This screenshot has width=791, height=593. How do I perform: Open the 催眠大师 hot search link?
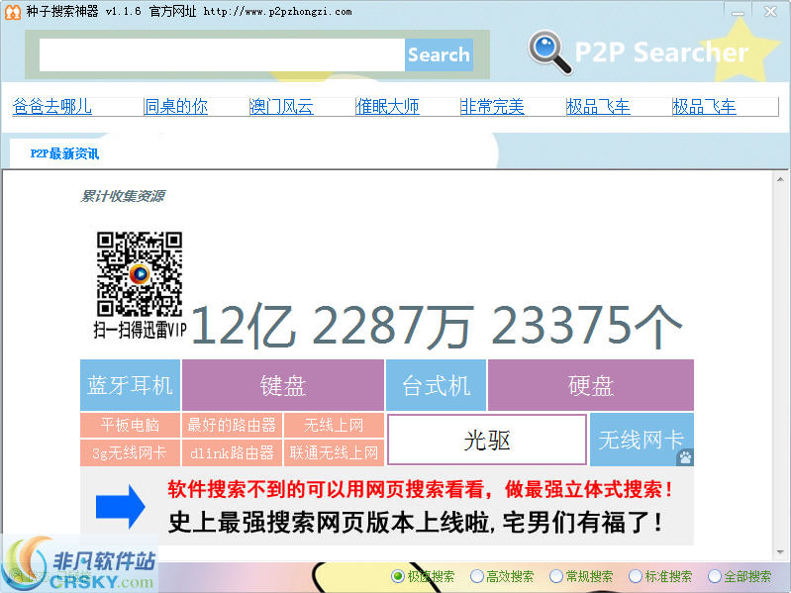point(387,106)
